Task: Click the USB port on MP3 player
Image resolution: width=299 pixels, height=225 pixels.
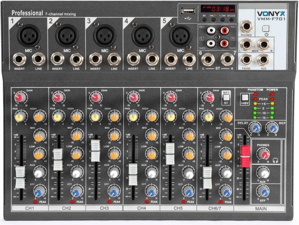Action: point(185,9)
